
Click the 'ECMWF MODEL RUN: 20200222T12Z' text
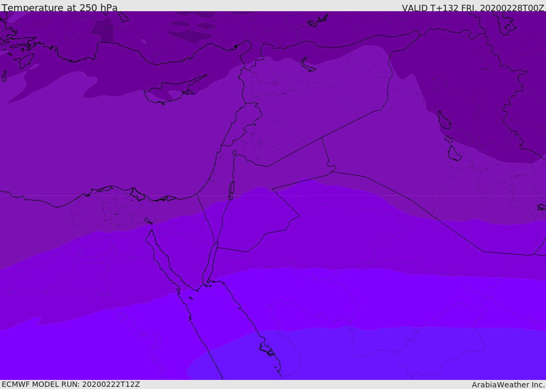point(71,384)
